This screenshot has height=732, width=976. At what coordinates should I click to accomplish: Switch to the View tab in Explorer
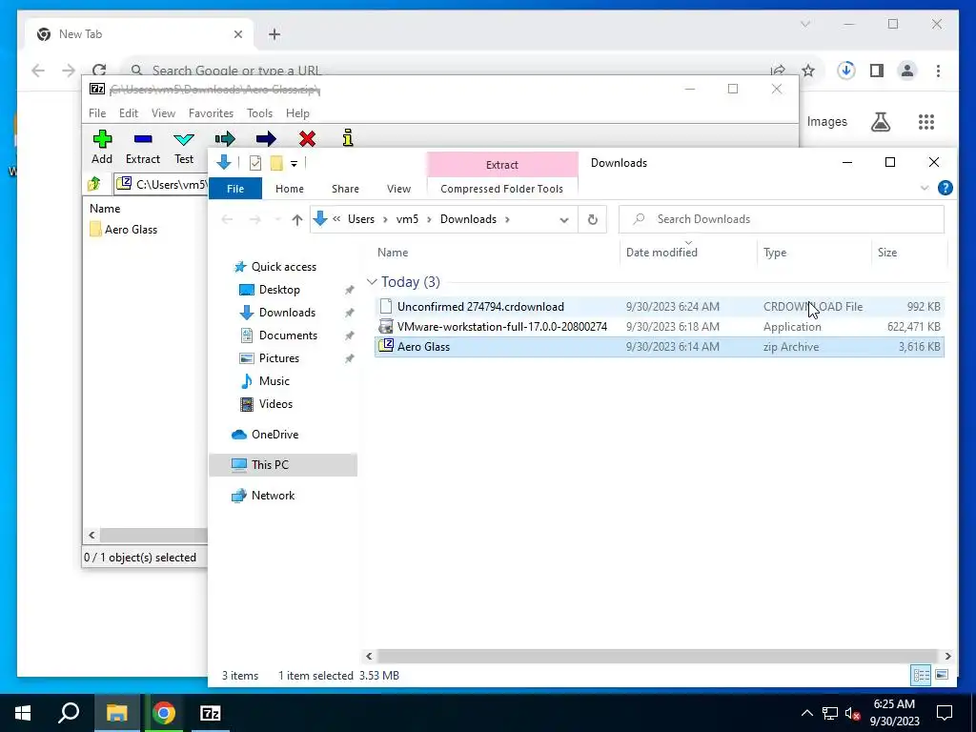(398, 189)
